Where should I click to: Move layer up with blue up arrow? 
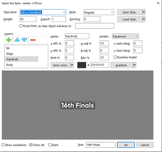[17, 40]
